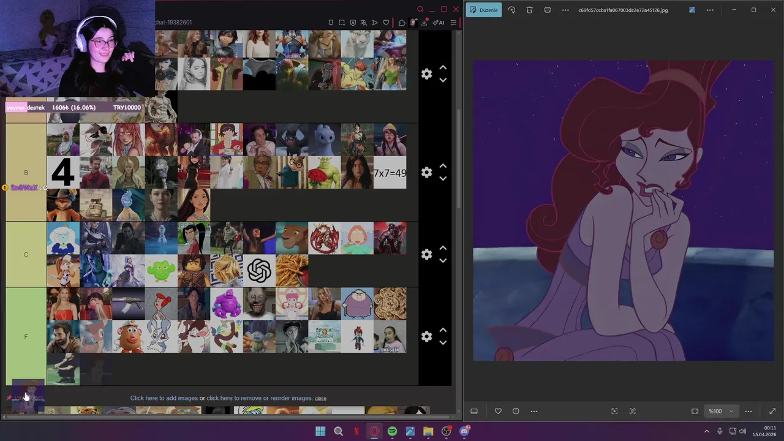This screenshot has width=784, height=441.
Task: Delete the image using the trash icon
Action: pyautogui.click(x=529, y=10)
